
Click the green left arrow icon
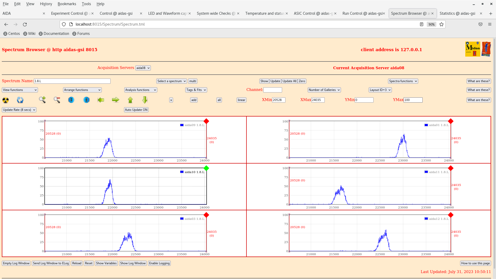pos(101,100)
